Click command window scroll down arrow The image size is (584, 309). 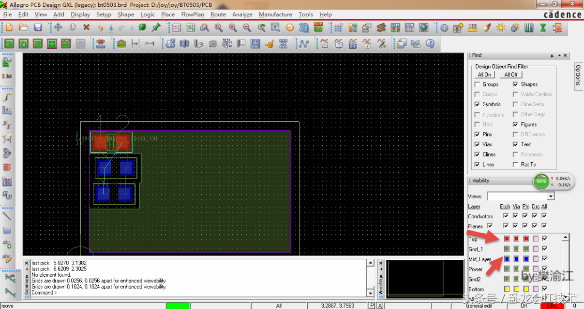point(371,293)
